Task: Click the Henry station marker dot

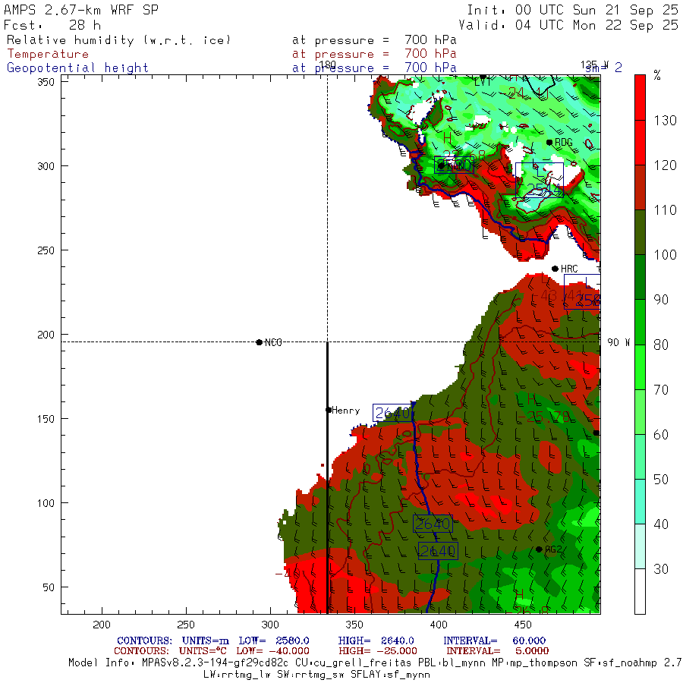Action: click(x=329, y=410)
